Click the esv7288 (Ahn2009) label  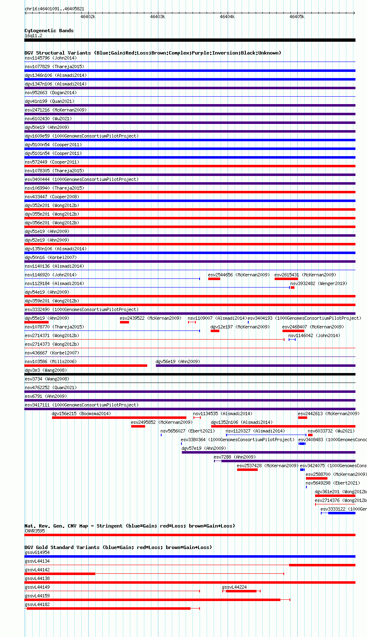tap(235, 457)
